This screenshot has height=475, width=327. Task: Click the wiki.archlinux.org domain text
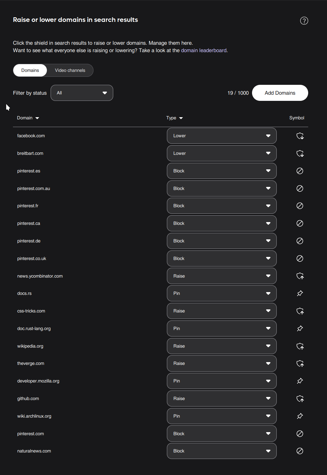tap(34, 416)
